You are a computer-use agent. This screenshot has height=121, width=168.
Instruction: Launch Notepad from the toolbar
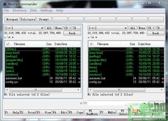click(x=12, y=19)
